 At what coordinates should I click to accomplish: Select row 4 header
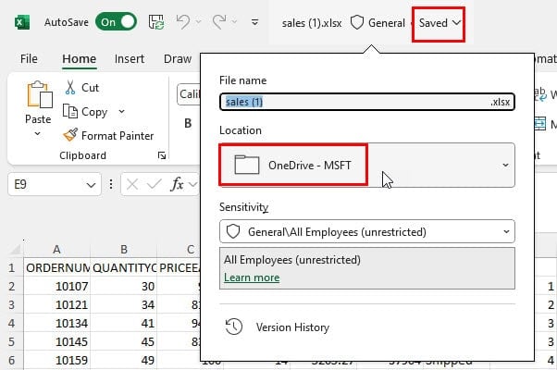[12, 323]
